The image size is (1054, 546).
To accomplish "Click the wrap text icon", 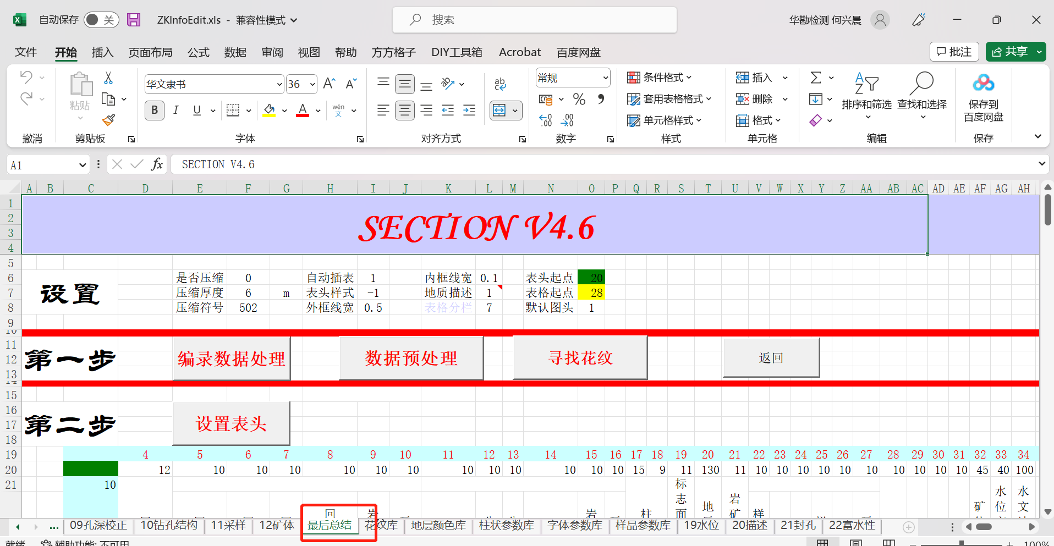I will coord(499,84).
